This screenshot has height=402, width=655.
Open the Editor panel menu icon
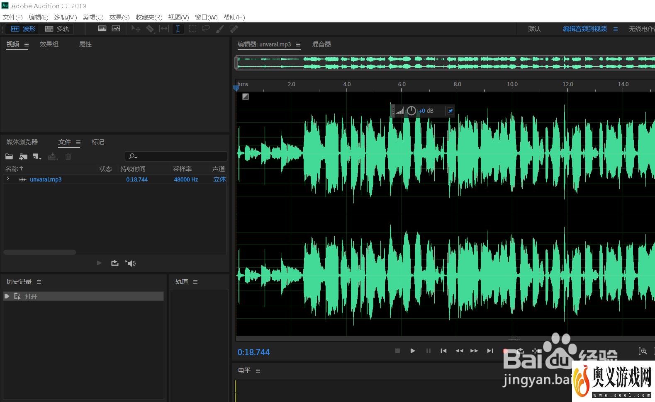tap(298, 44)
